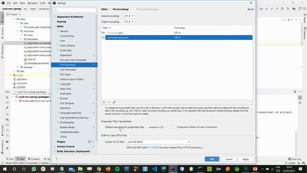Viewport: 307px width, 173px height.
Task: Open the Code menu
Action: pyautogui.click(x=43, y=3)
